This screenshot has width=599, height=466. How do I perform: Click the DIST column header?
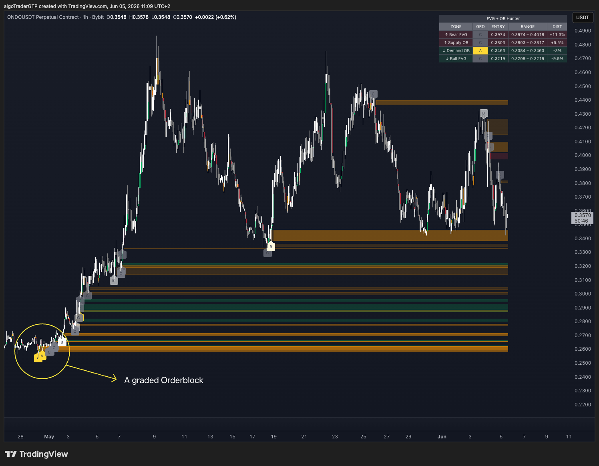coord(557,27)
